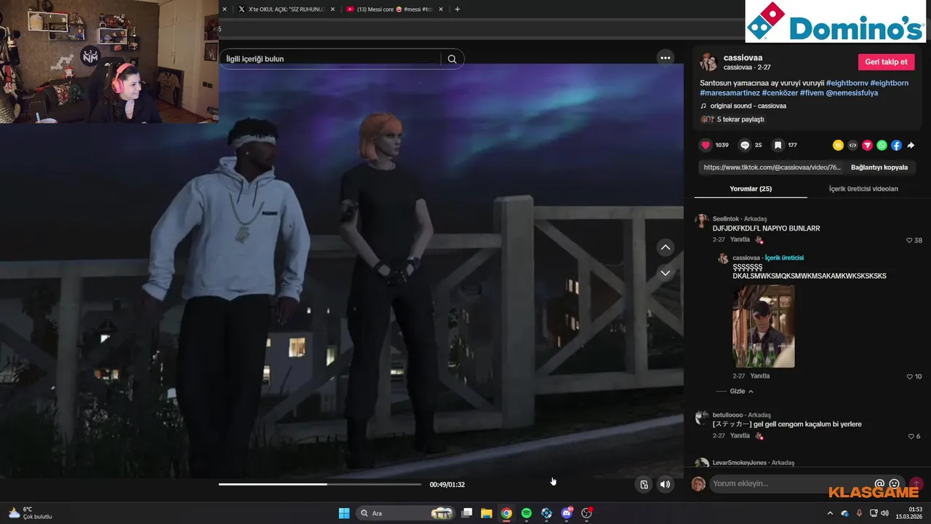931x524 pixels.
Task: Like cassiovaa's reply with 10 likes
Action: 910,376
